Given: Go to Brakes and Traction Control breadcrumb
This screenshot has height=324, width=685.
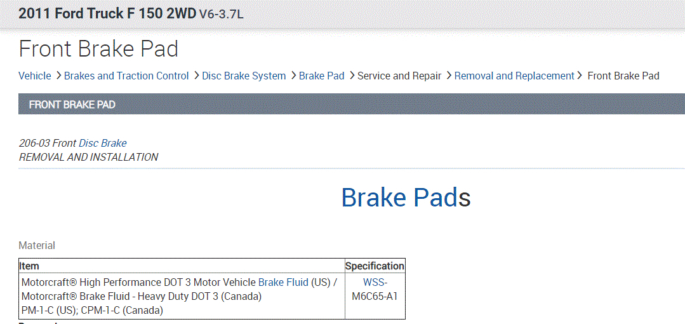Looking at the screenshot, I should [126, 76].
